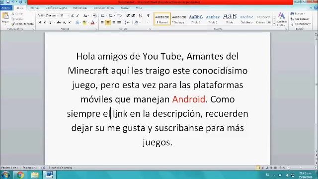Image resolution: width=318 pixels, height=179 pixels.
Task: Toggle subscript formatting
Action: [64, 22]
